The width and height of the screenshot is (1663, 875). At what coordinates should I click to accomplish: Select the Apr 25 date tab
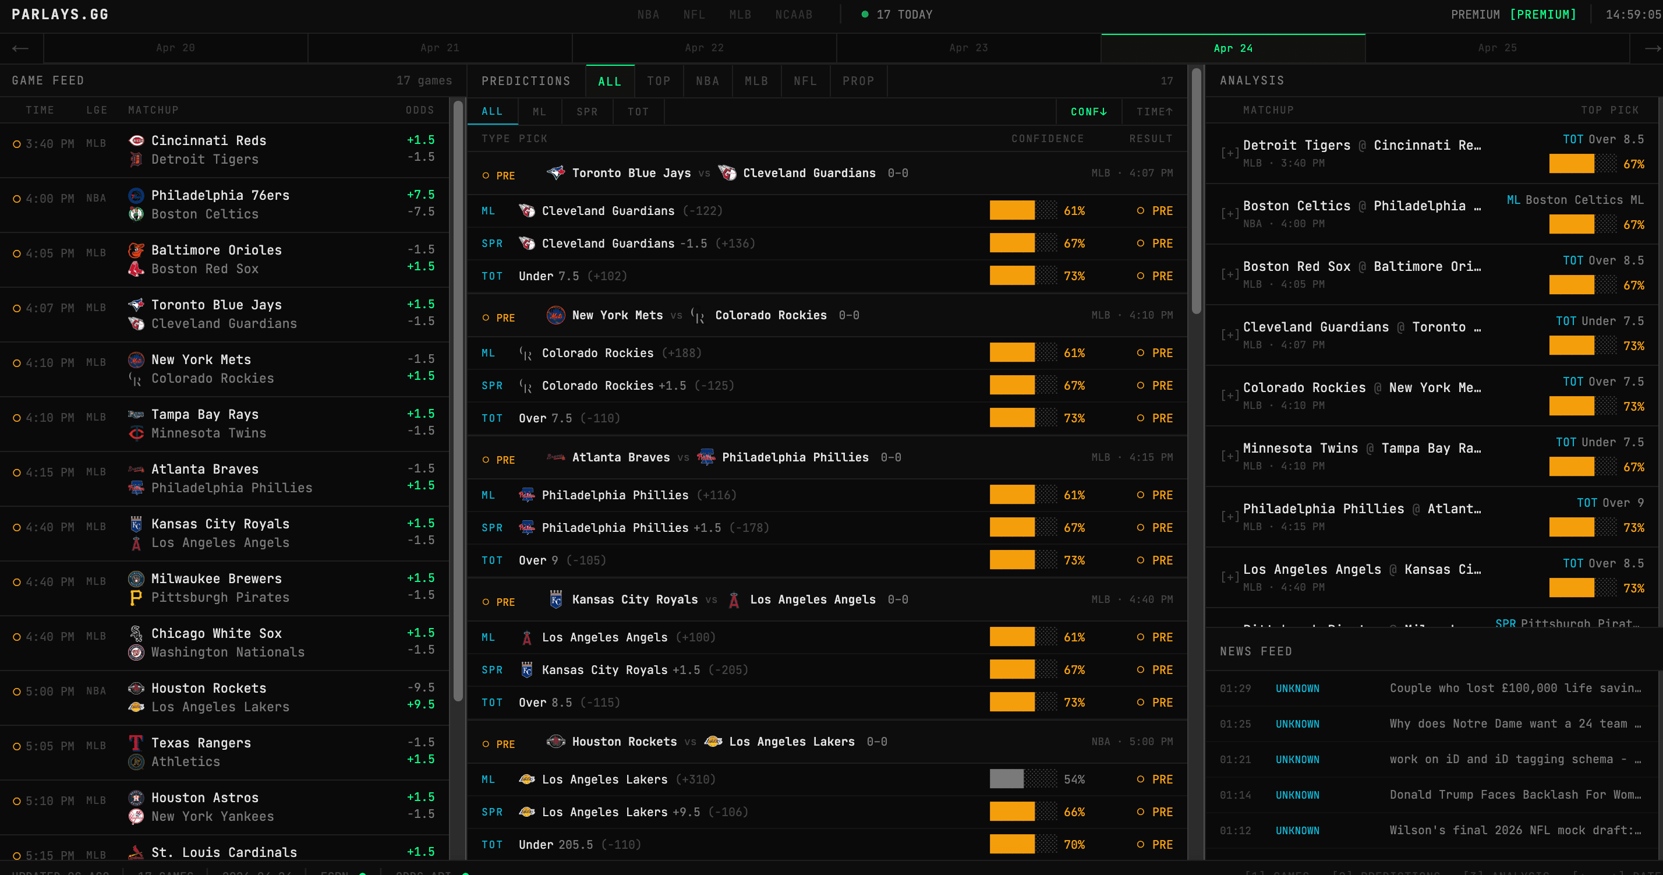click(x=1497, y=48)
